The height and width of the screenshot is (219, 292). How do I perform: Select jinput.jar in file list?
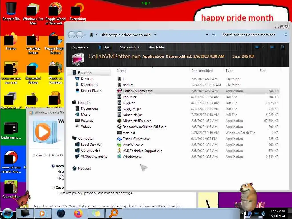point(198,97)
